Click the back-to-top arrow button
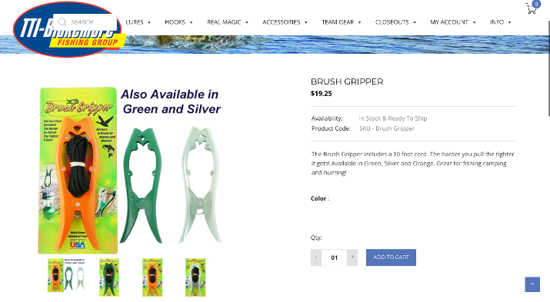The height and width of the screenshot is (302, 550). tap(532, 284)
